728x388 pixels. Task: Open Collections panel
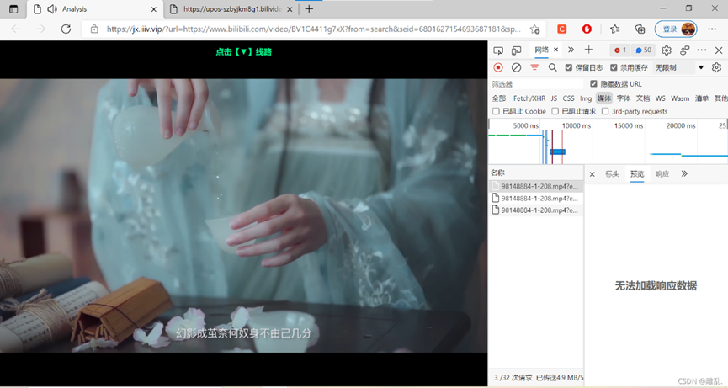[640, 29]
